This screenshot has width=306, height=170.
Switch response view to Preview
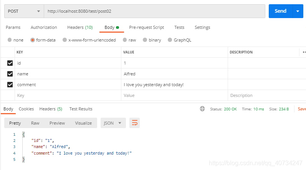tap(57, 123)
